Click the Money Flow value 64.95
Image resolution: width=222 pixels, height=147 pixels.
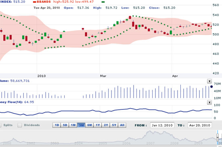(x=29, y=102)
